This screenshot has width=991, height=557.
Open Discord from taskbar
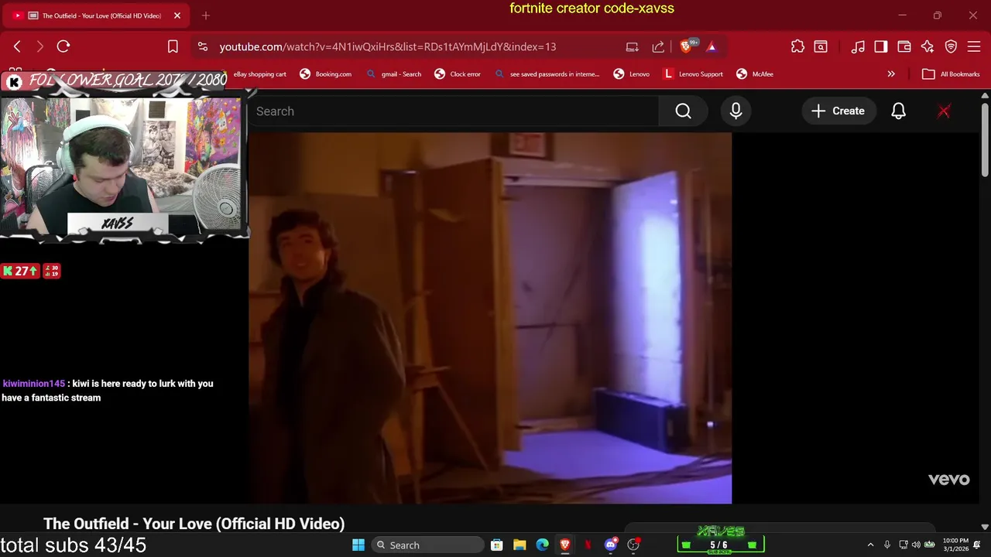click(611, 545)
